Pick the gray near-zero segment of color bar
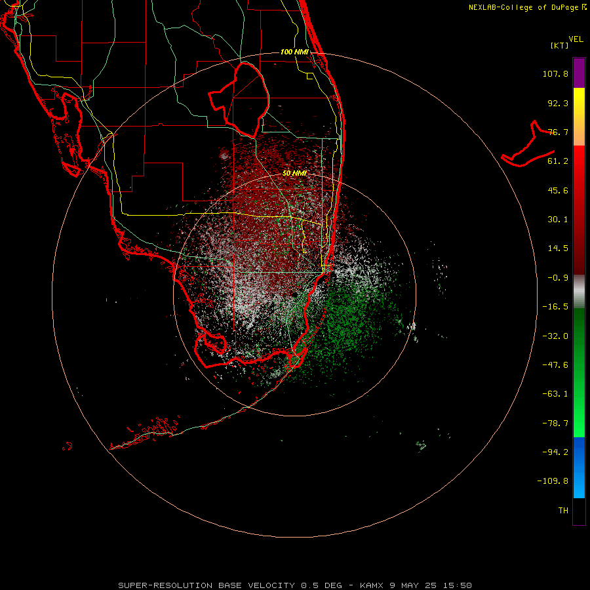This screenshot has width=590, height=590. (x=579, y=292)
